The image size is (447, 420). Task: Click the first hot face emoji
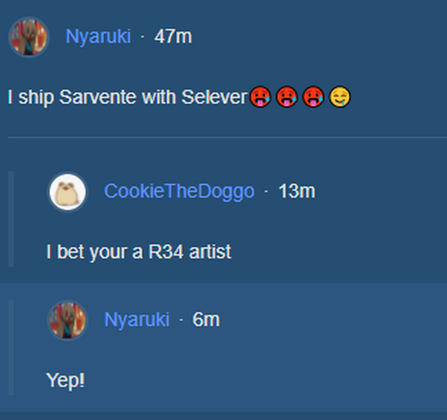coord(260,97)
